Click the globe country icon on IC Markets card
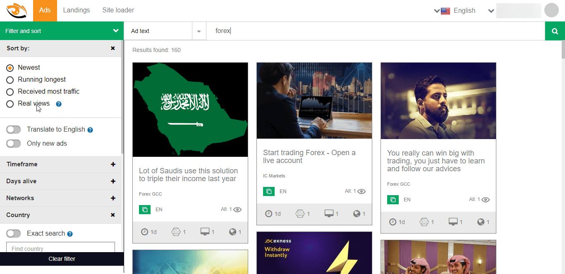 pyautogui.click(x=357, y=214)
